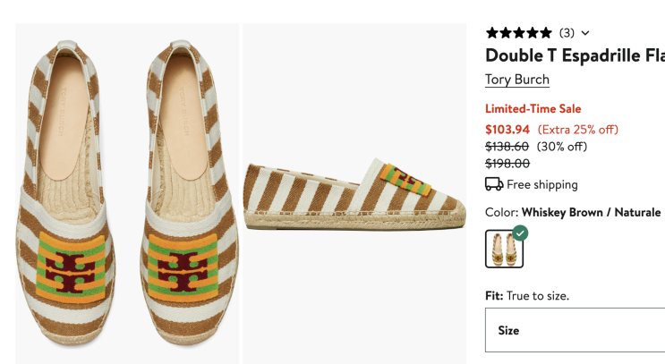The image size is (665, 364).
Task: Click the $103.94 sale price
Action: 507,129
